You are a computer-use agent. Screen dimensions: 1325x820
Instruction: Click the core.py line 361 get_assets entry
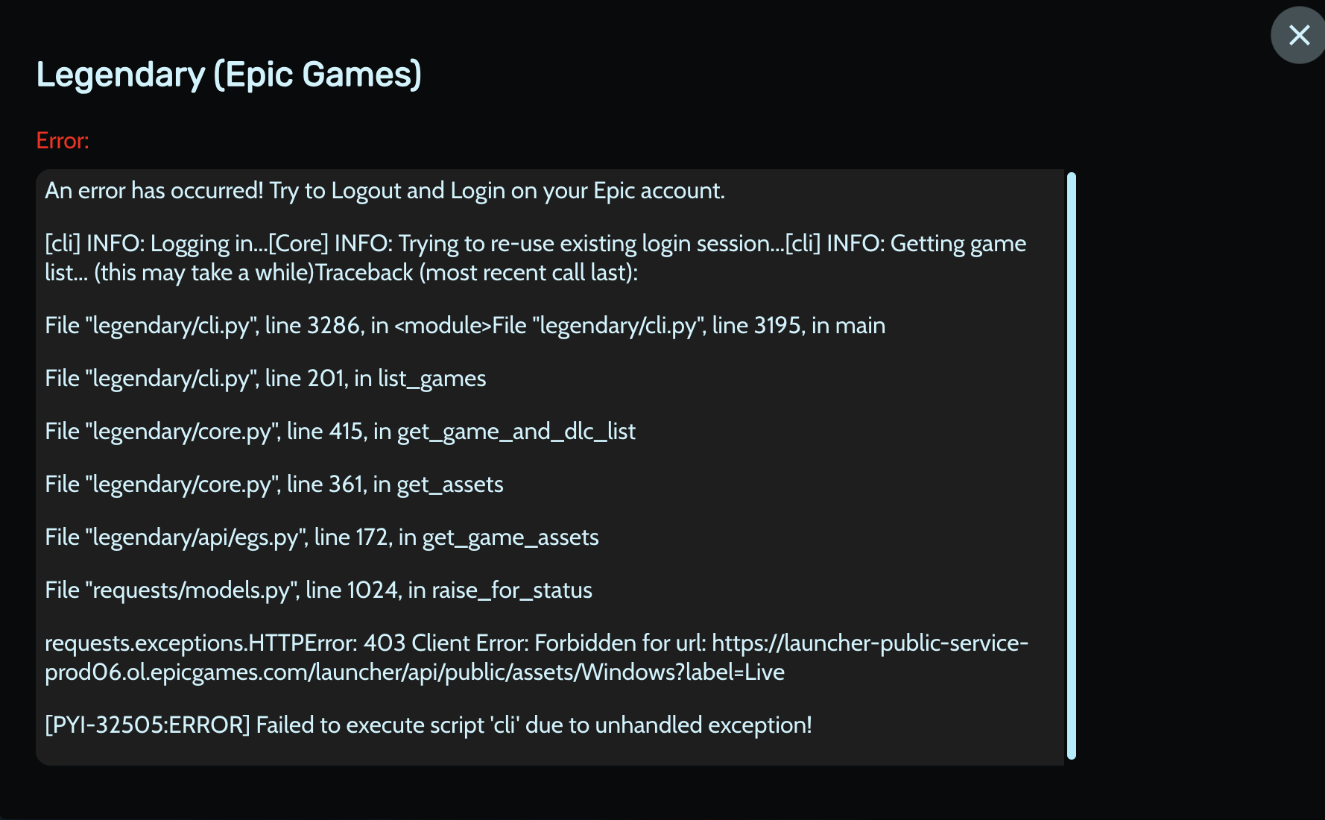tap(274, 485)
